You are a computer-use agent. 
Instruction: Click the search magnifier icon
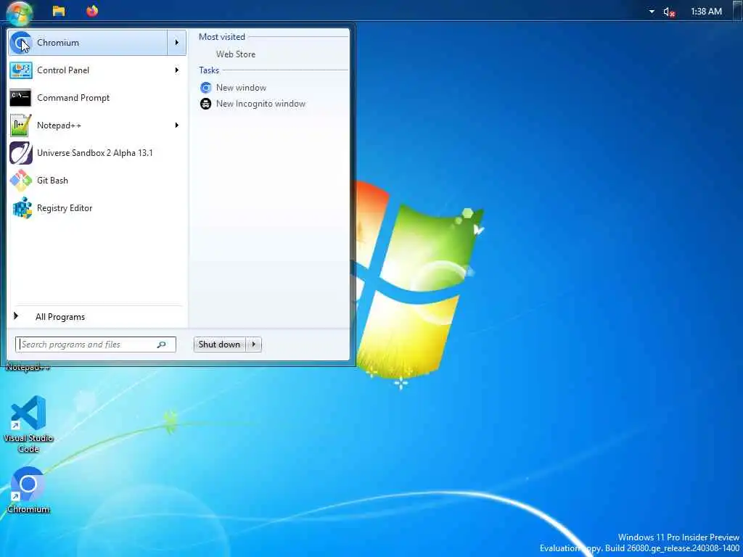[x=161, y=344]
